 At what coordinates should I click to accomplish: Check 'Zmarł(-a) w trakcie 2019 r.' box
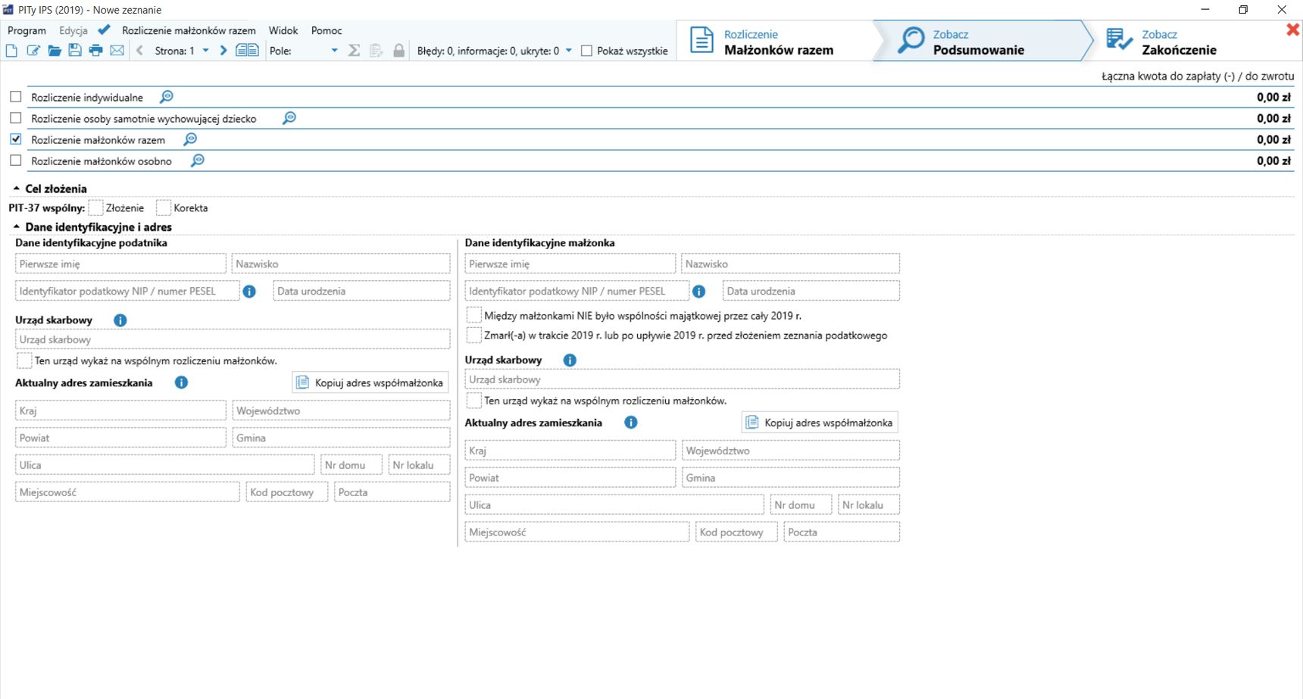click(474, 335)
